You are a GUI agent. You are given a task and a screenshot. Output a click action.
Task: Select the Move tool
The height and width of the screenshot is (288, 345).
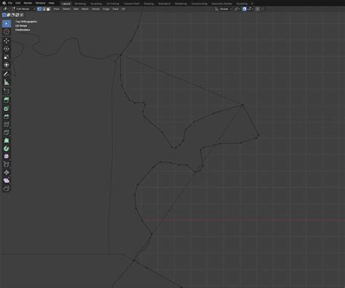pos(7,41)
